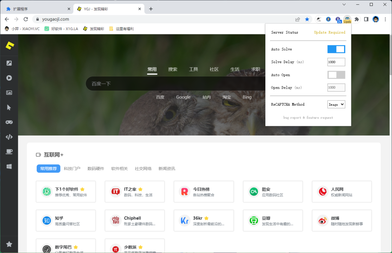Click bug report & feature request link
Screen dimensions: 392x253
click(x=308, y=118)
